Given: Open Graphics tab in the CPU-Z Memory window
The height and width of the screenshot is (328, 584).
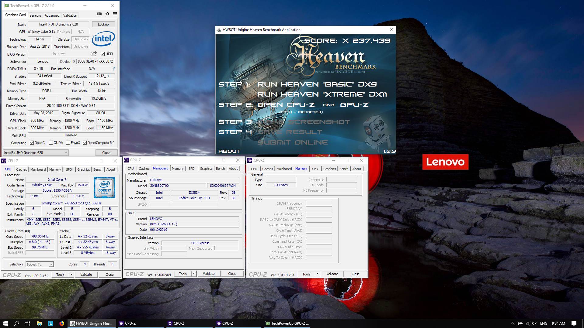Looking at the screenshot, I should pyautogui.click(x=329, y=169).
